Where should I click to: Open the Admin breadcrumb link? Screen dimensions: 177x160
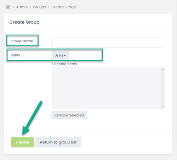tap(22, 7)
